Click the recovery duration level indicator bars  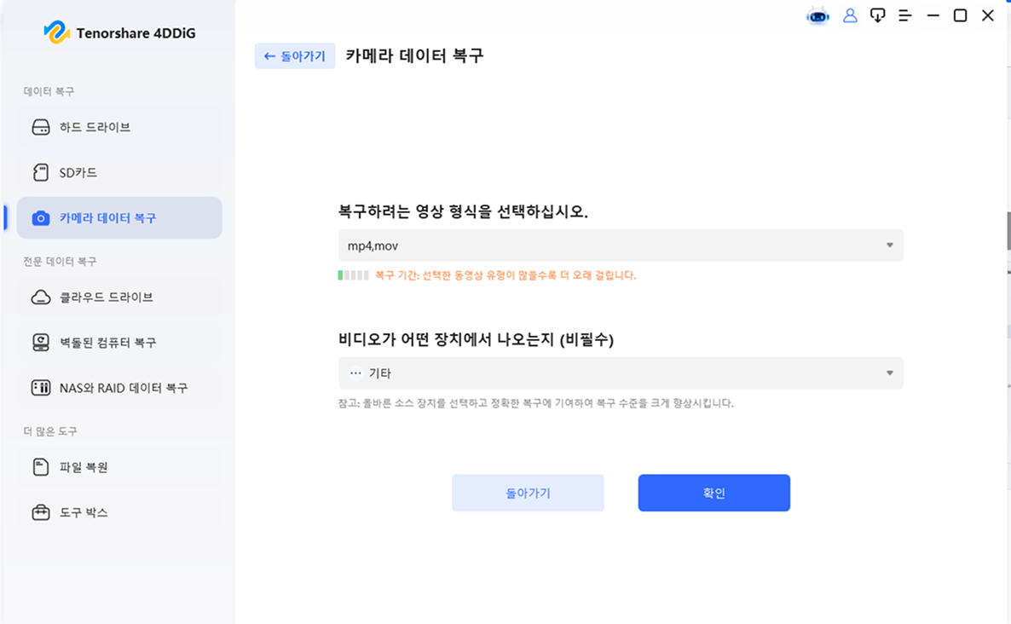coord(353,275)
